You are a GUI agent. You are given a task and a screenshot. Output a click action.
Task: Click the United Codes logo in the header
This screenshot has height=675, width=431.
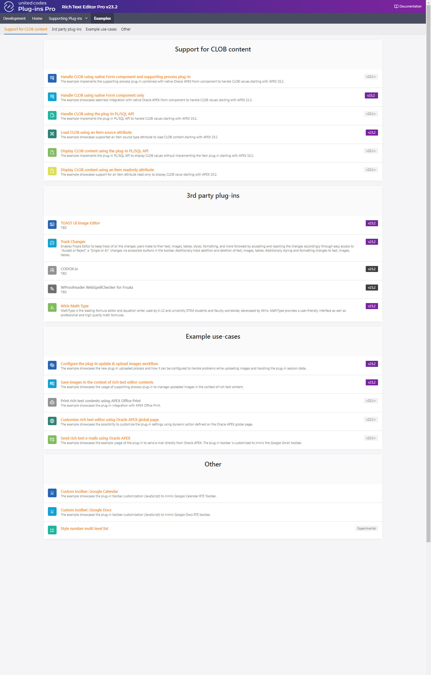(x=30, y=6)
